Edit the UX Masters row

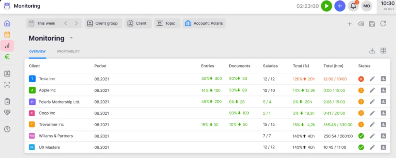372,147
